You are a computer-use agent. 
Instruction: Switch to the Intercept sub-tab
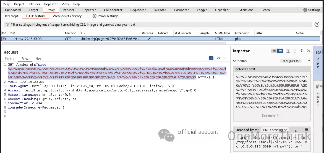[12, 16]
